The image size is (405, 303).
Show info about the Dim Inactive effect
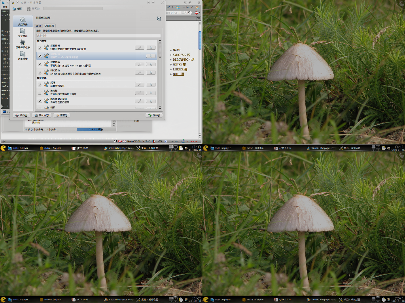point(151,101)
